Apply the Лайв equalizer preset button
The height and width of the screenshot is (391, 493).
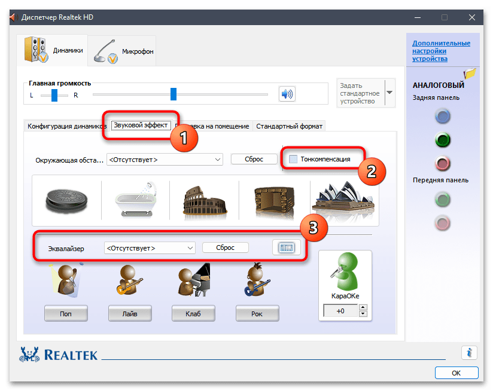coord(130,313)
